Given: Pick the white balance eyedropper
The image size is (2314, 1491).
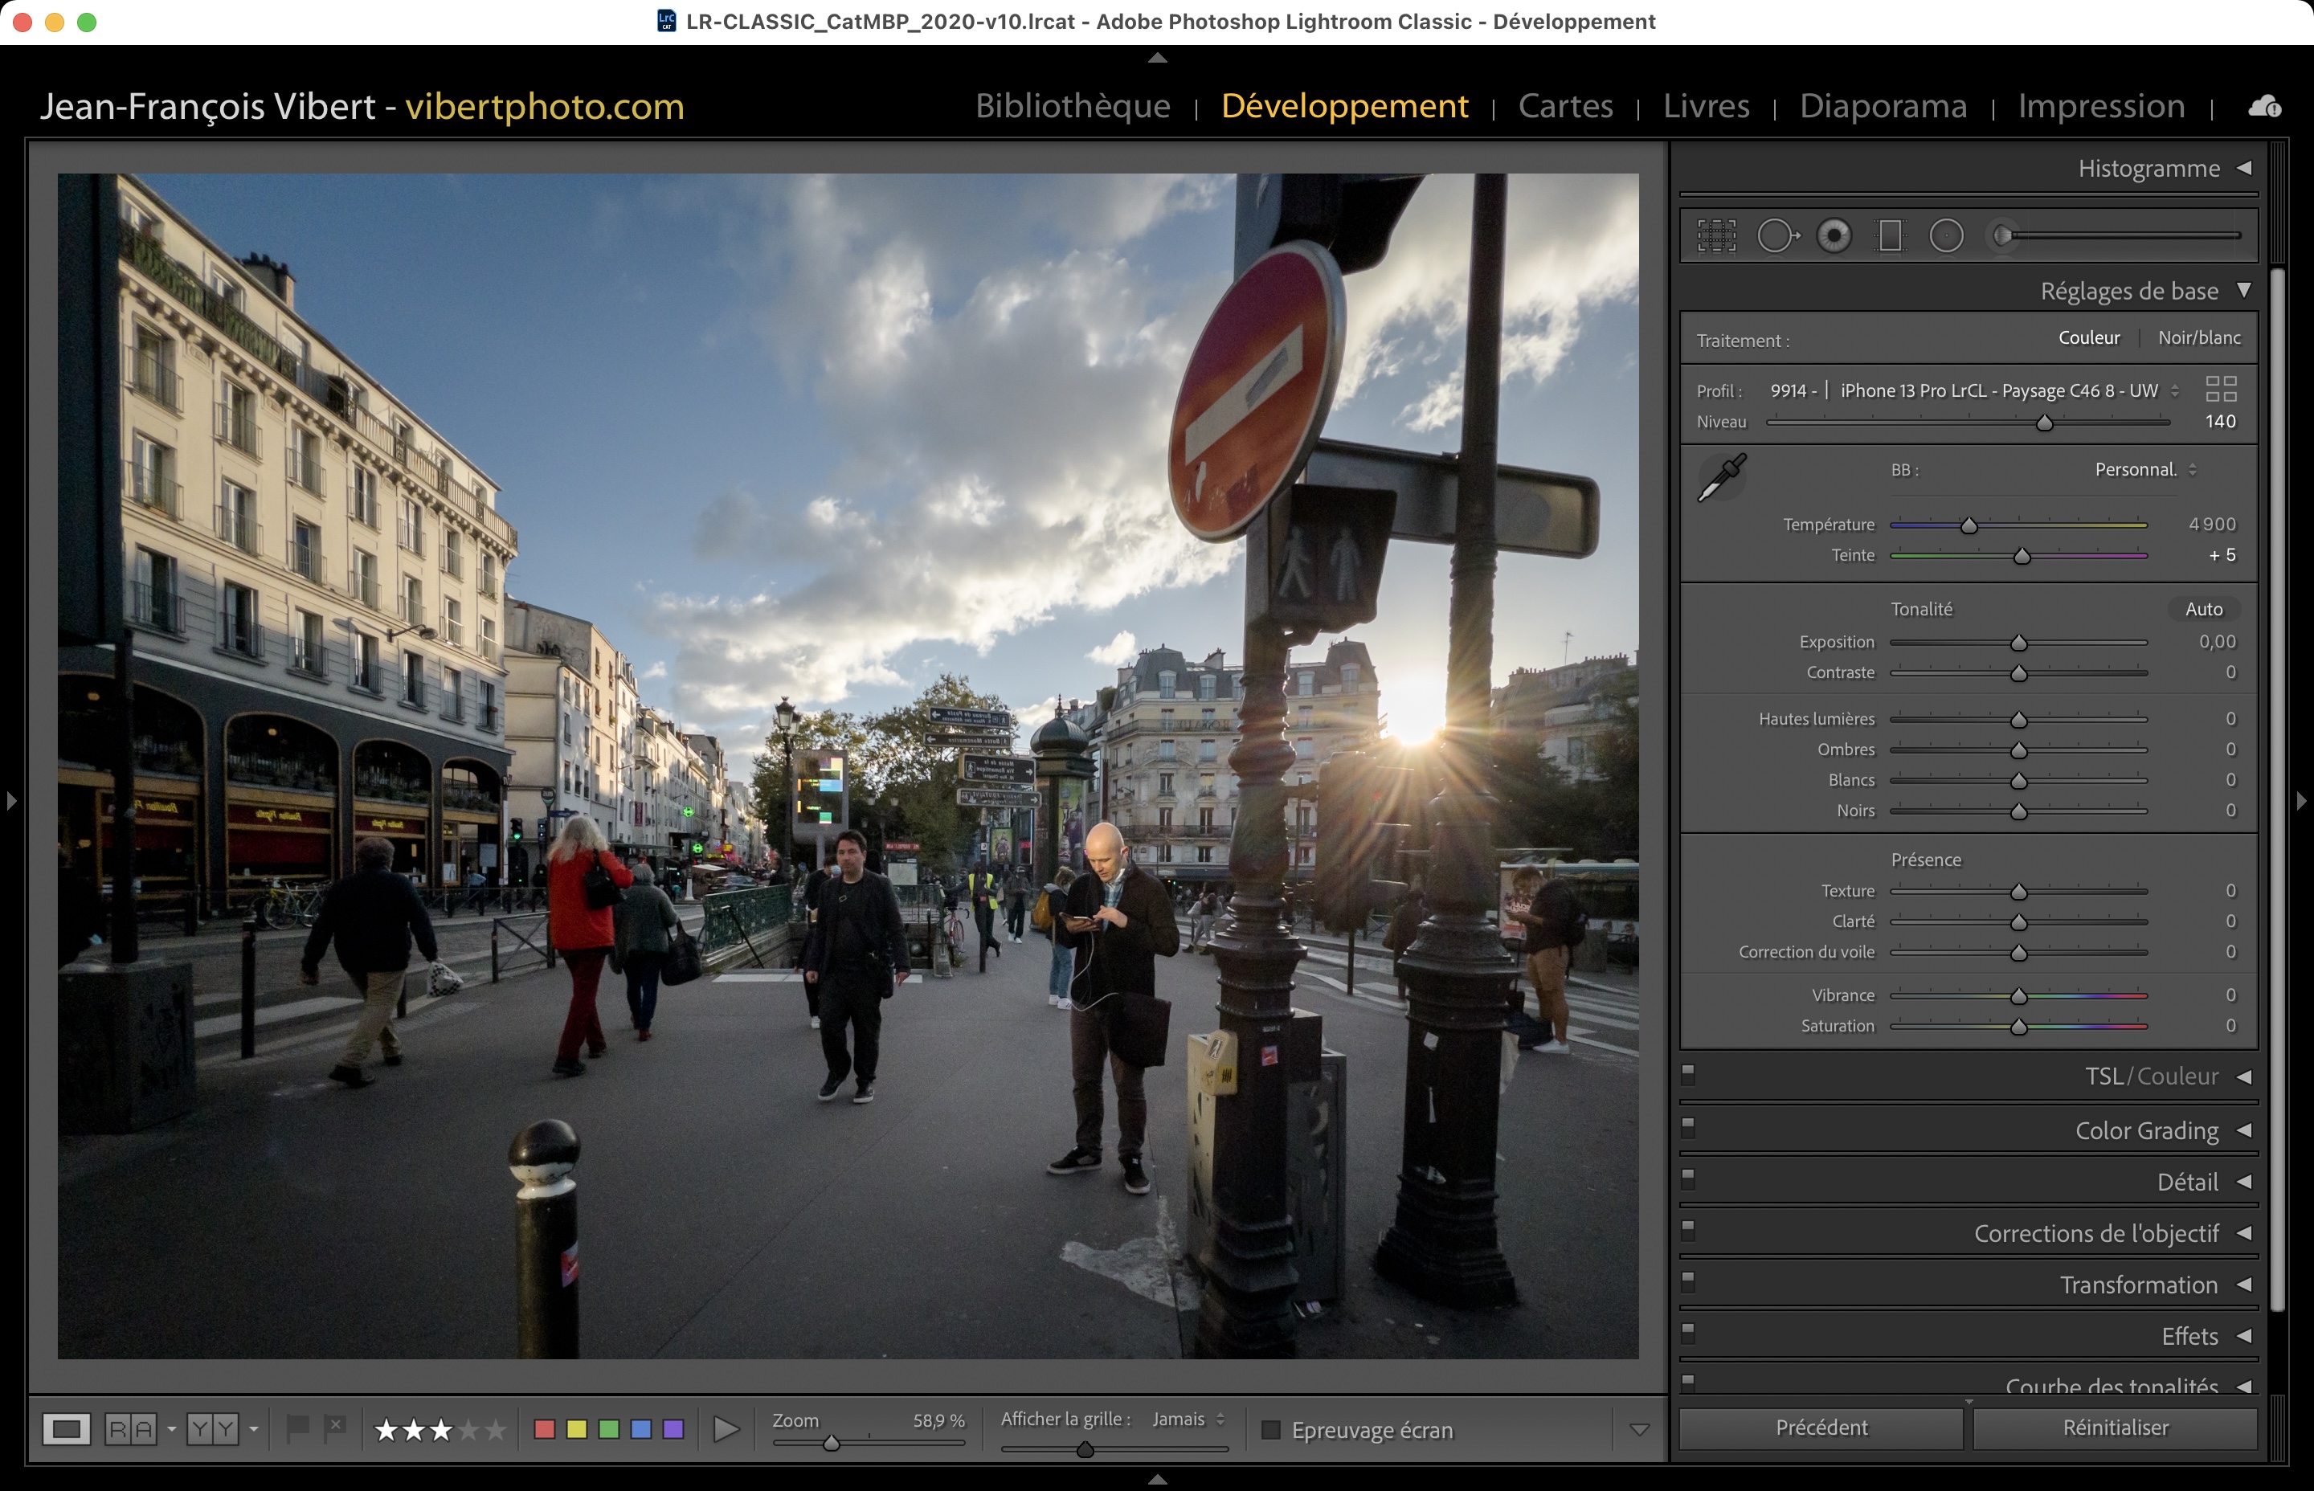Looking at the screenshot, I should pos(1722,478).
